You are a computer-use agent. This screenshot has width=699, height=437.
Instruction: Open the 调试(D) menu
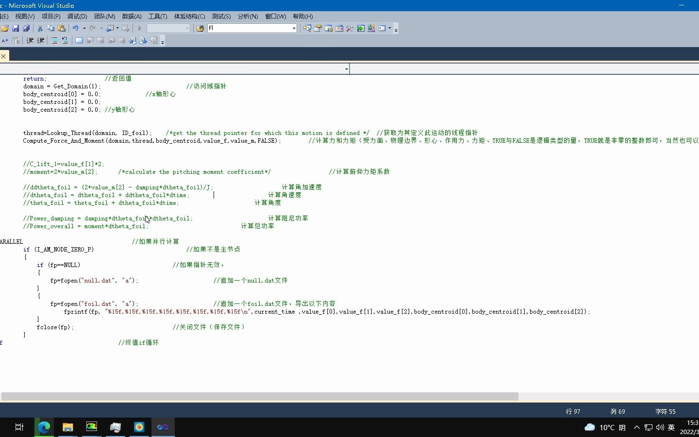click(77, 17)
